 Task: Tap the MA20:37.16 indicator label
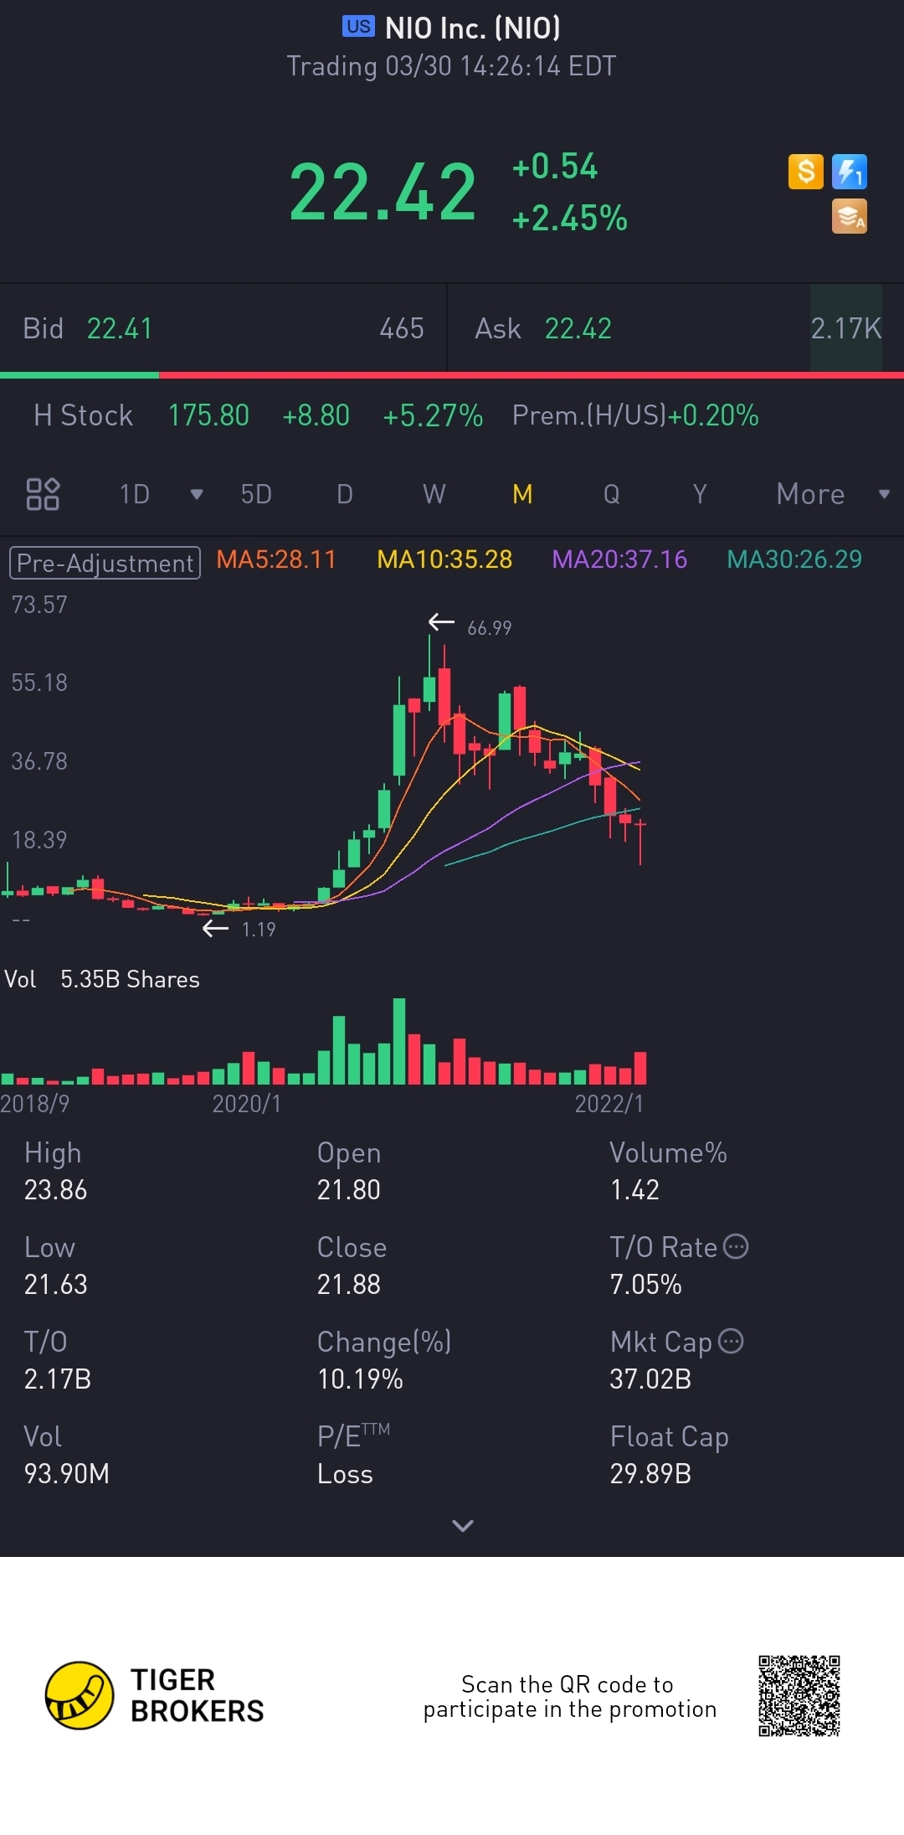click(x=619, y=559)
